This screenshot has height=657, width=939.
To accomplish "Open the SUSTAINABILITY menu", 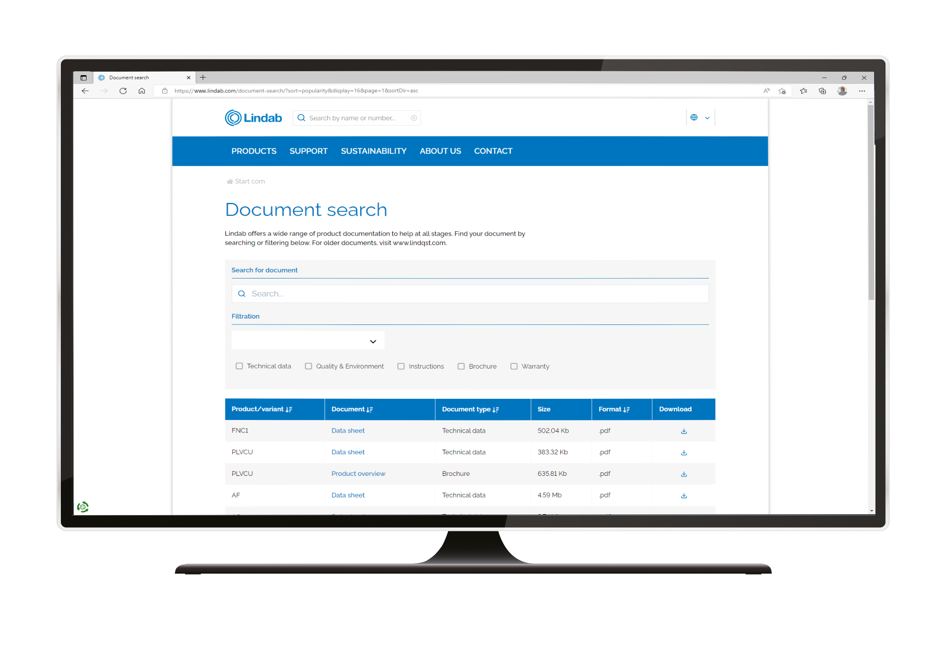I will pyautogui.click(x=373, y=151).
